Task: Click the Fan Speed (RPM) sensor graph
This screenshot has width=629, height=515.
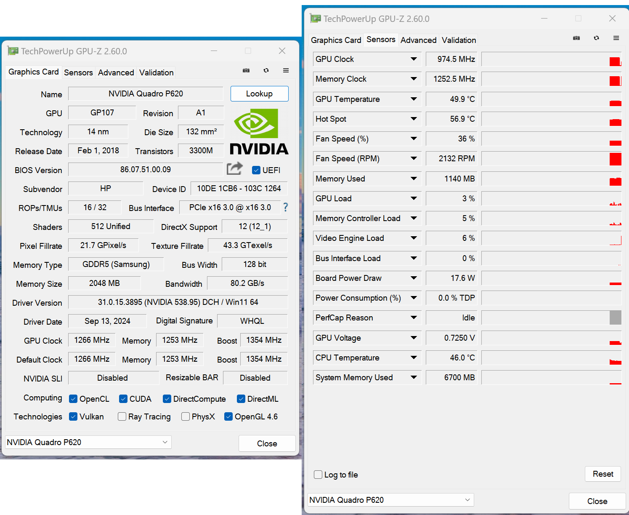Action: 551,158
